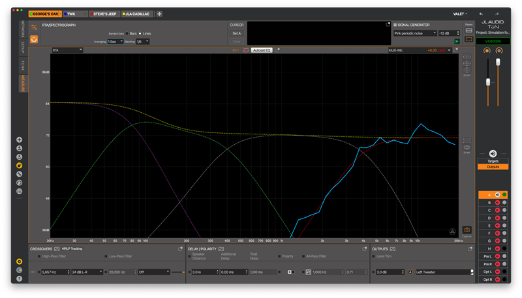
Task: Click the speaker icon above Targets
Action: (493, 153)
